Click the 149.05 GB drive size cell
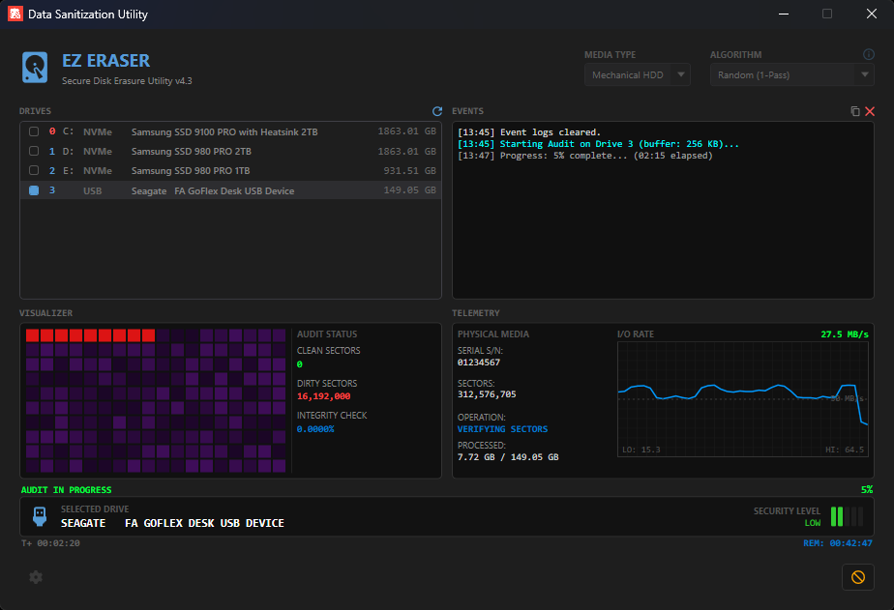Image resolution: width=894 pixels, height=610 pixels. (409, 190)
